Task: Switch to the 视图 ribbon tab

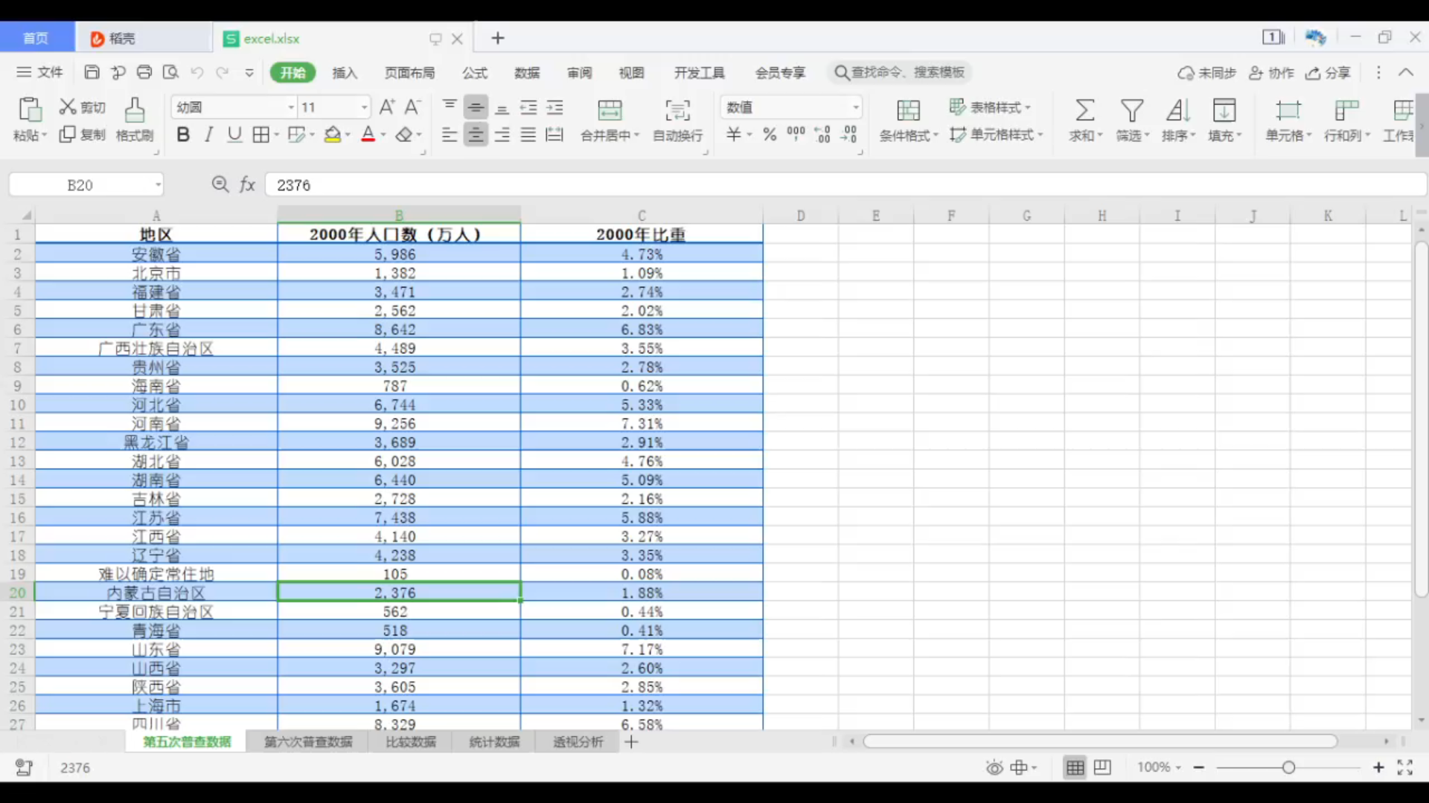Action: click(631, 72)
